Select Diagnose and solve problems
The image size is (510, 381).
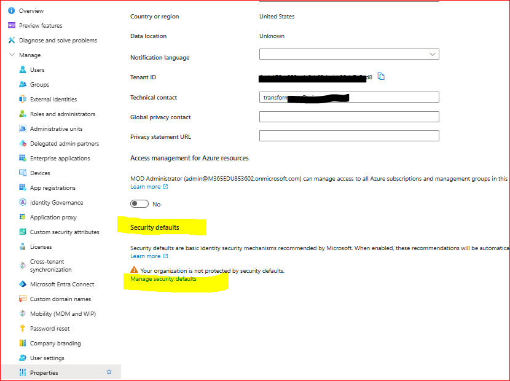(x=58, y=41)
